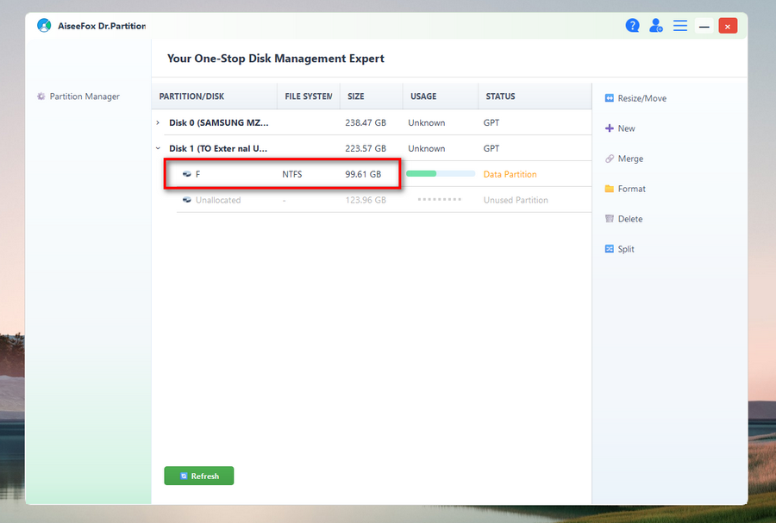Click the GPT status for Disk 0
Image resolution: width=776 pixels, height=523 pixels.
click(491, 122)
